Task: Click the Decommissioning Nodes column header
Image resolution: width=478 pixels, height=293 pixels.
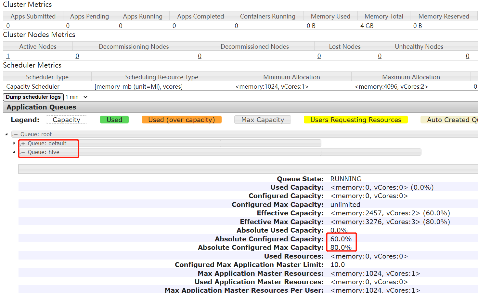Action: pos(134,46)
